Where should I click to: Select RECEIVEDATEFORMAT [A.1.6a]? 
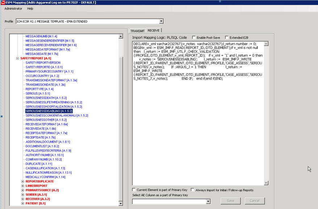click(x=47, y=124)
